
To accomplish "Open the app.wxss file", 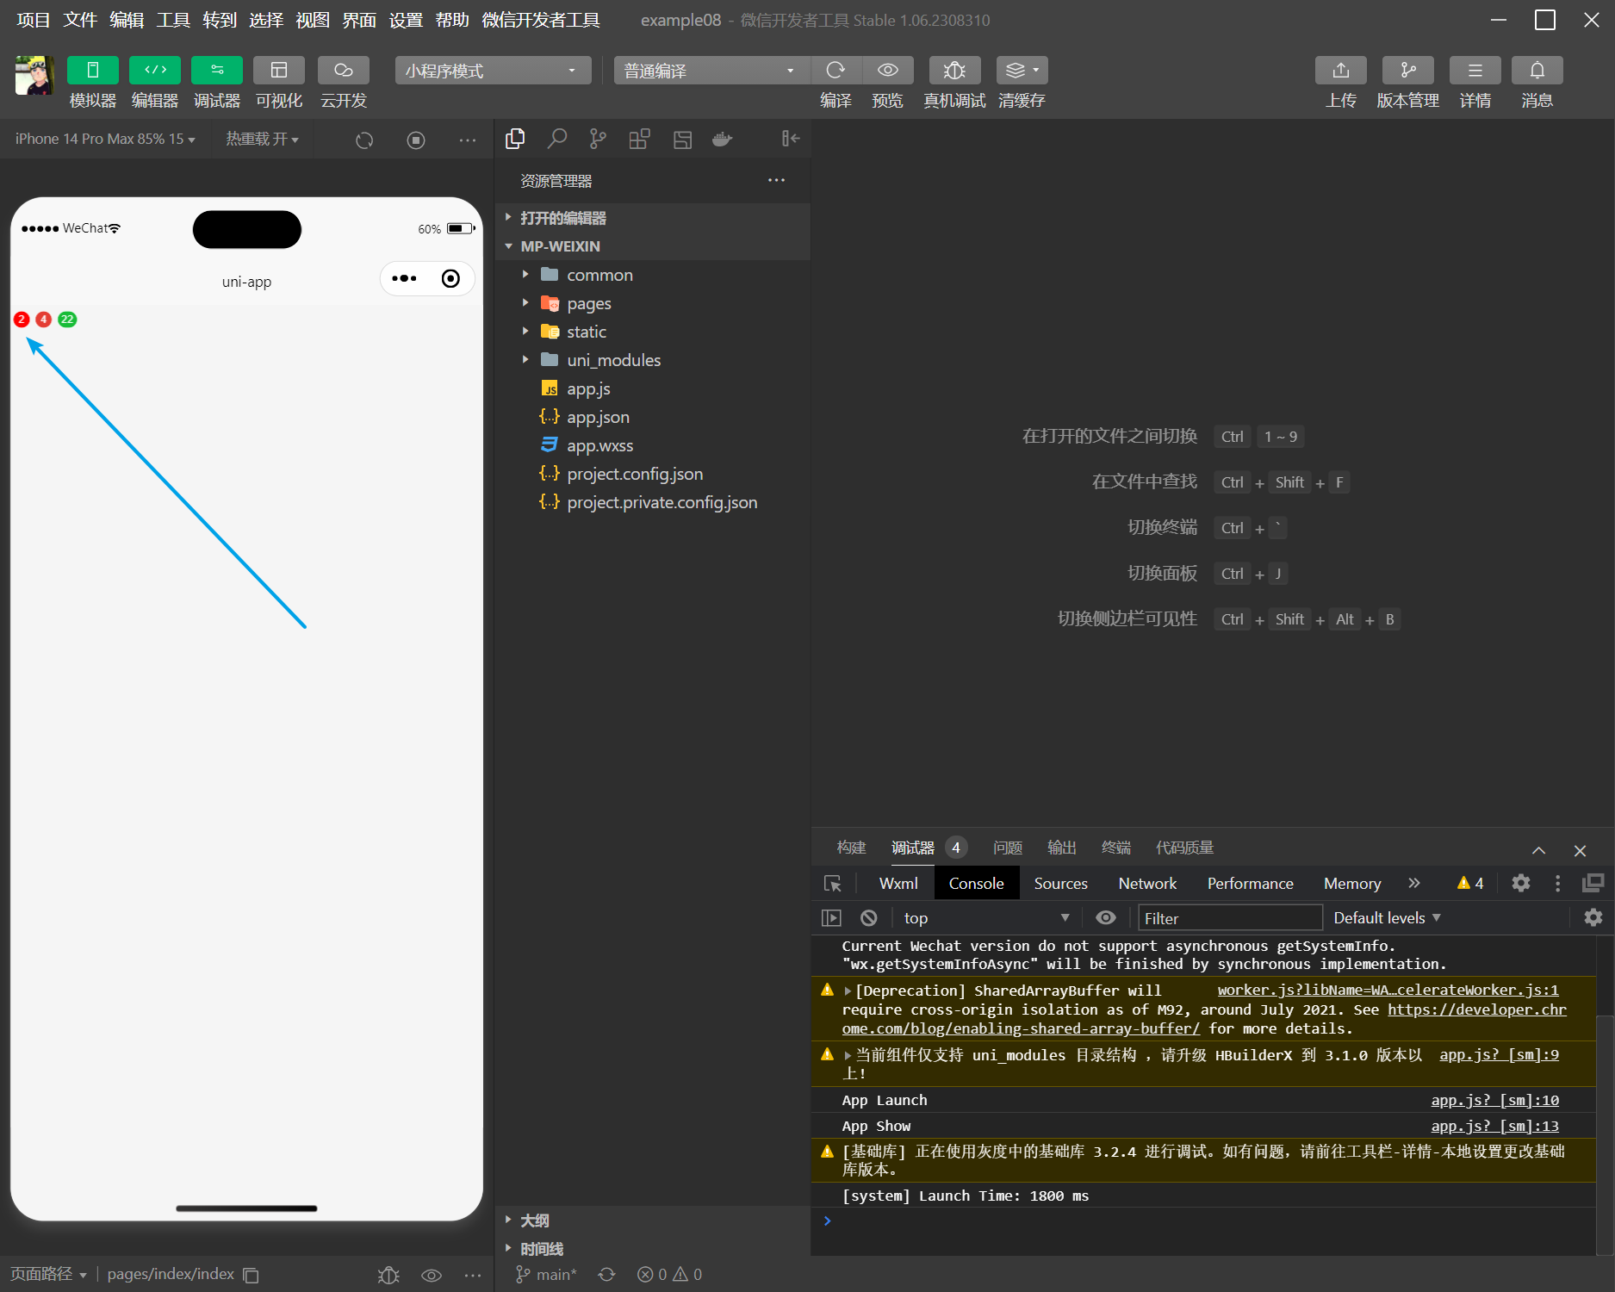I will 652,445.
